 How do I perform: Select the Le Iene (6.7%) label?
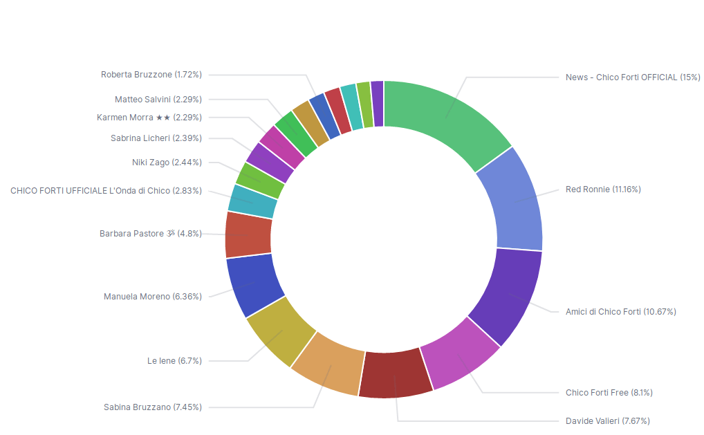[x=174, y=361]
